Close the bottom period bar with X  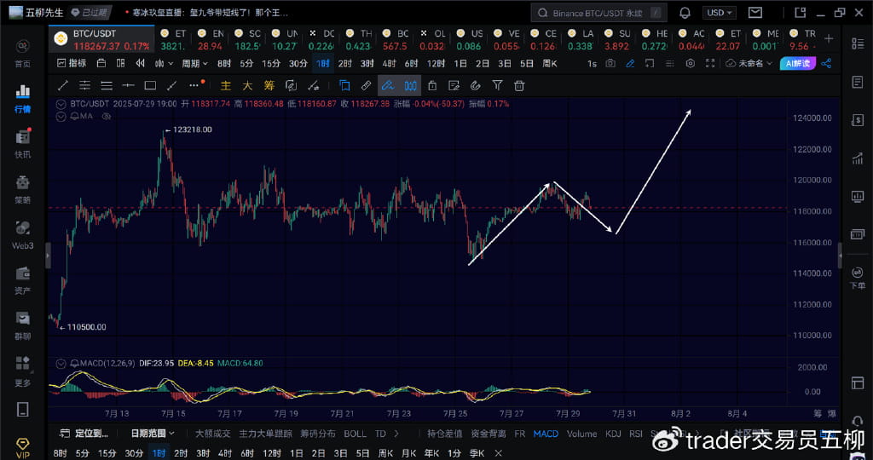[498, 453]
